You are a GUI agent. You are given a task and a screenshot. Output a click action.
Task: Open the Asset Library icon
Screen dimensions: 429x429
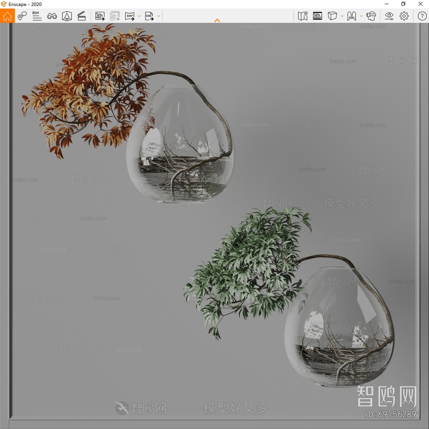pos(317,16)
